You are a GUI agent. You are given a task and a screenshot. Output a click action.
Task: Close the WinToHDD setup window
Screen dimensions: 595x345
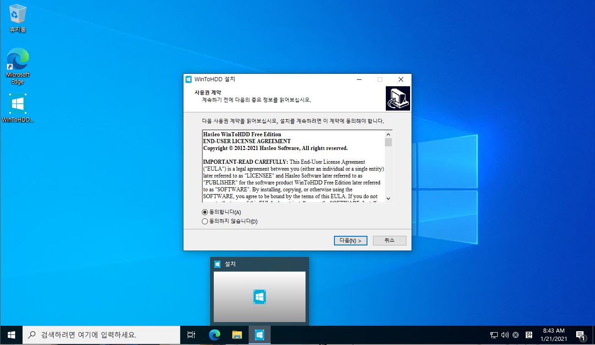[x=401, y=79]
